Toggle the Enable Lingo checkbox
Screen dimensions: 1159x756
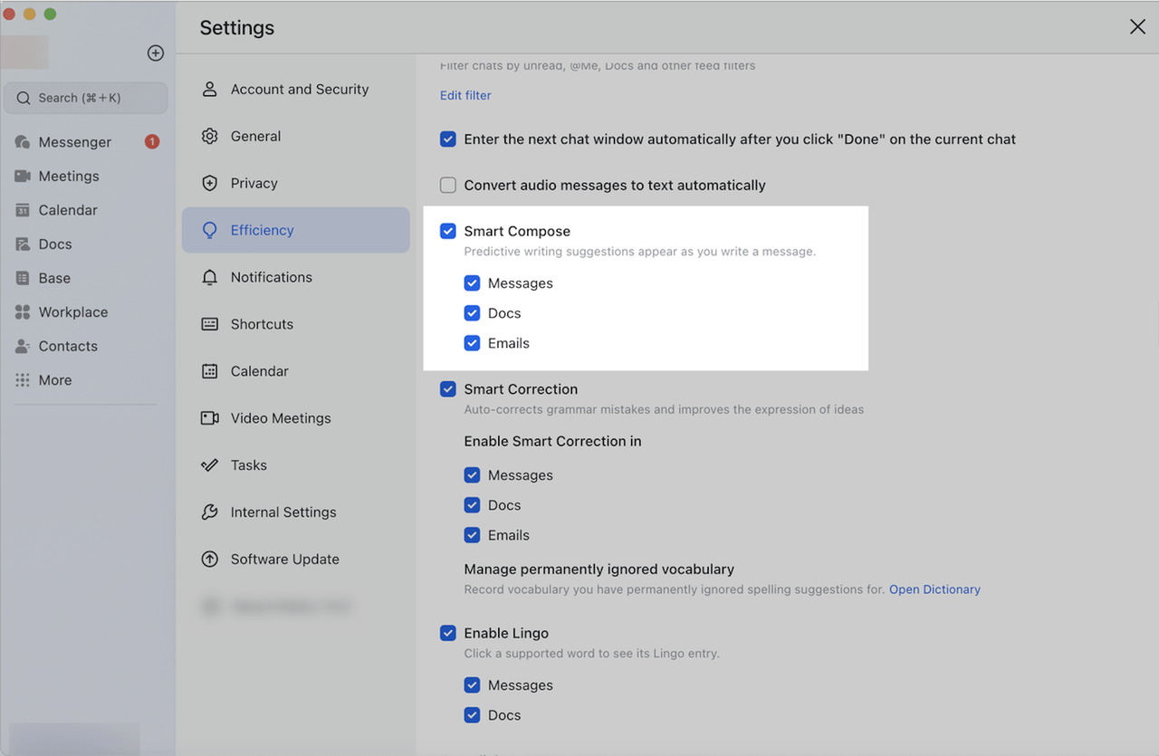click(448, 633)
